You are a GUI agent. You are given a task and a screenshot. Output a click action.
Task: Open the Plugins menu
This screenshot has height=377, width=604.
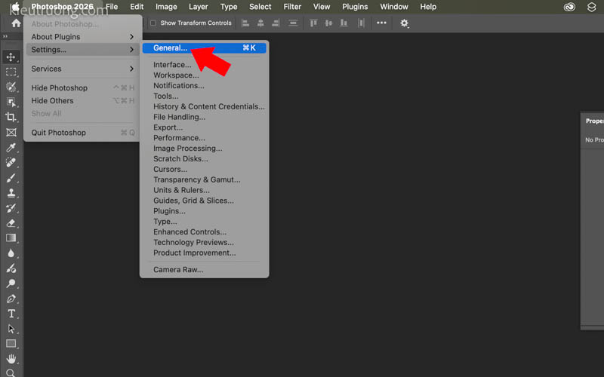[x=355, y=7]
